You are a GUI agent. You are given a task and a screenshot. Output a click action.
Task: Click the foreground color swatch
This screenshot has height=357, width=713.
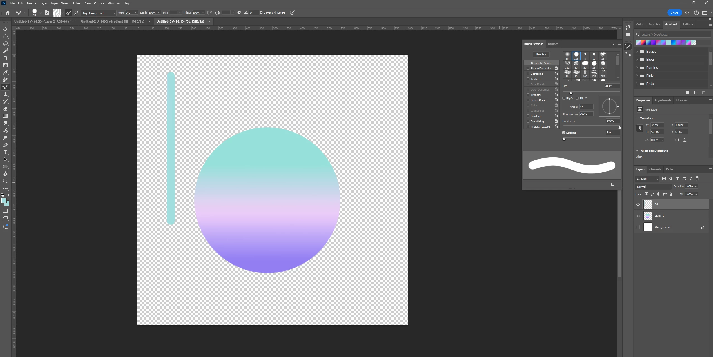click(4, 201)
